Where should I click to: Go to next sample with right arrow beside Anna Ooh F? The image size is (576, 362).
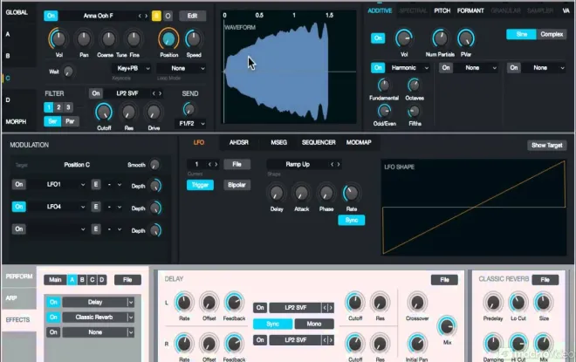pyautogui.click(x=147, y=16)
